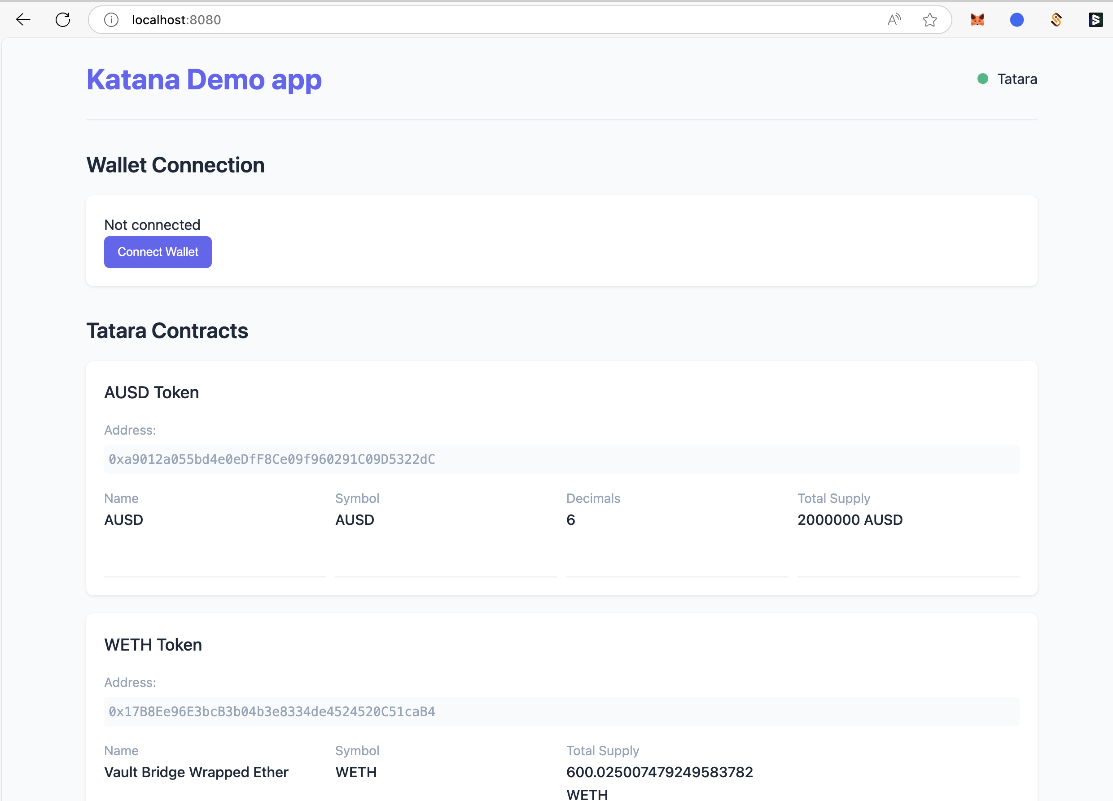1113x801 pixels.
Task: Reload the Katana Demo app page
Action: pos(63,20)
